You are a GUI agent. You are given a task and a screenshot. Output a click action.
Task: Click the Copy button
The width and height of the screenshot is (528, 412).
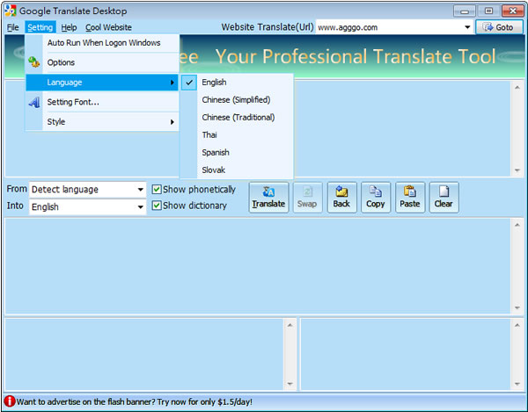376,198
